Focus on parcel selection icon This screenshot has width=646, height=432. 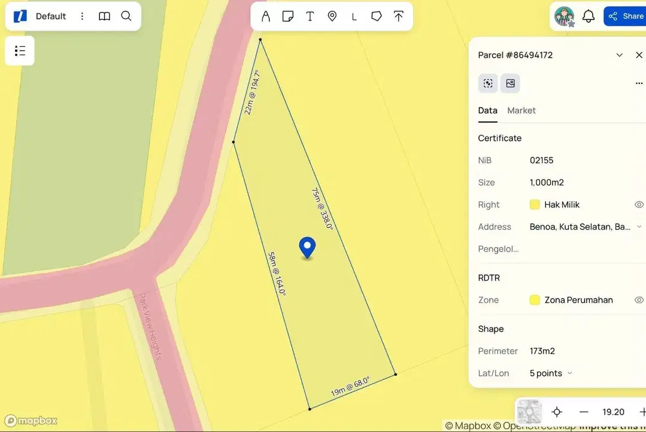pyautogui.click(x=488, y=83)
